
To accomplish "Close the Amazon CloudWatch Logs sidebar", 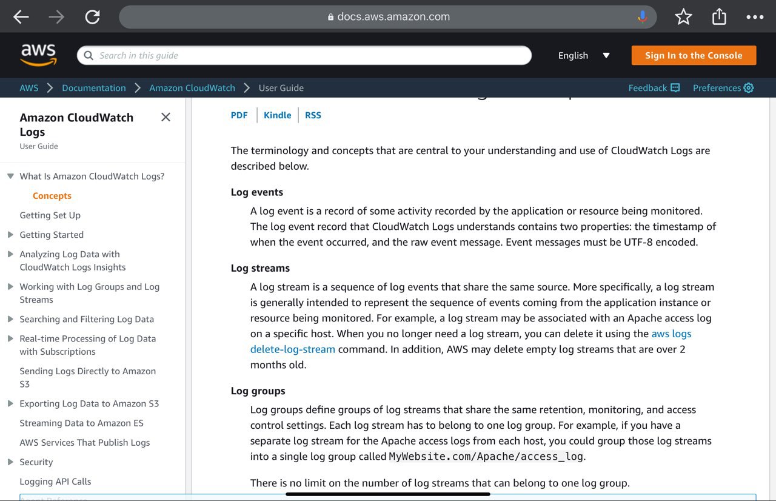I will [x=166, y=117].
